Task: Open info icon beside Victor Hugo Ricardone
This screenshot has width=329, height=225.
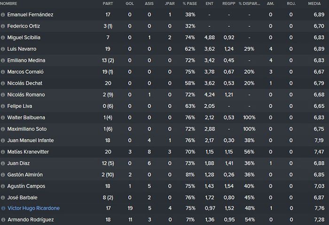Action: 3,208
